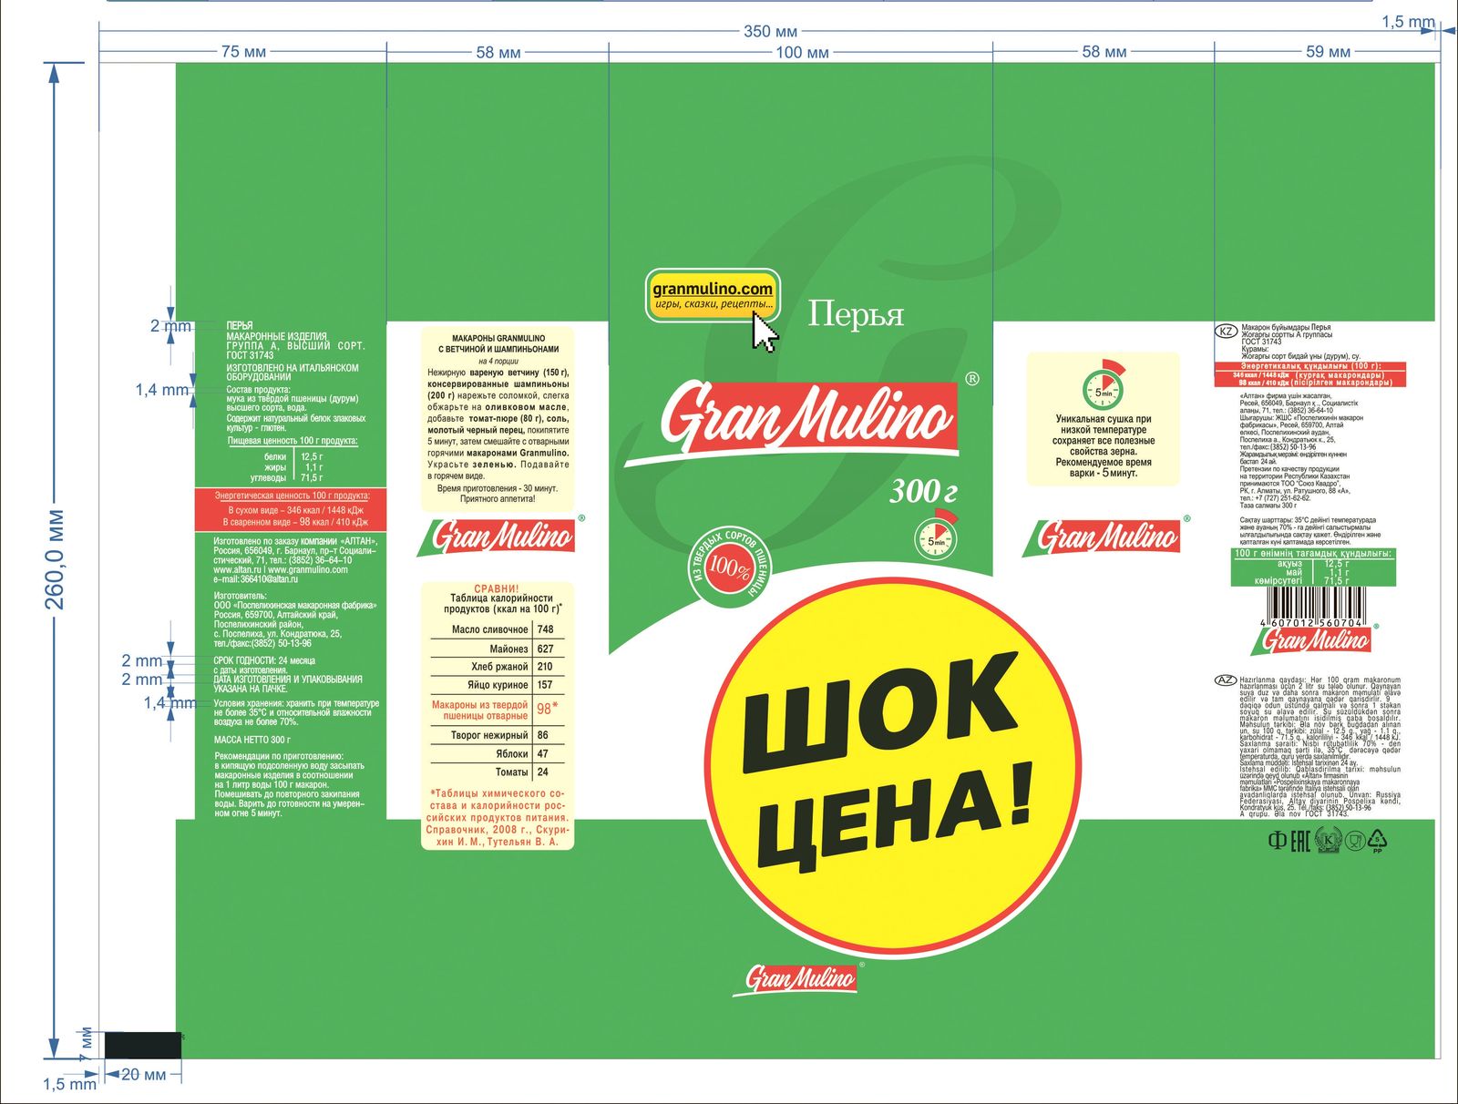Viewport: 1458px width, 1104px height.
Task: Click the yellow ШОК ЦЕНА! circle
Action: click(x=892, y=766)
